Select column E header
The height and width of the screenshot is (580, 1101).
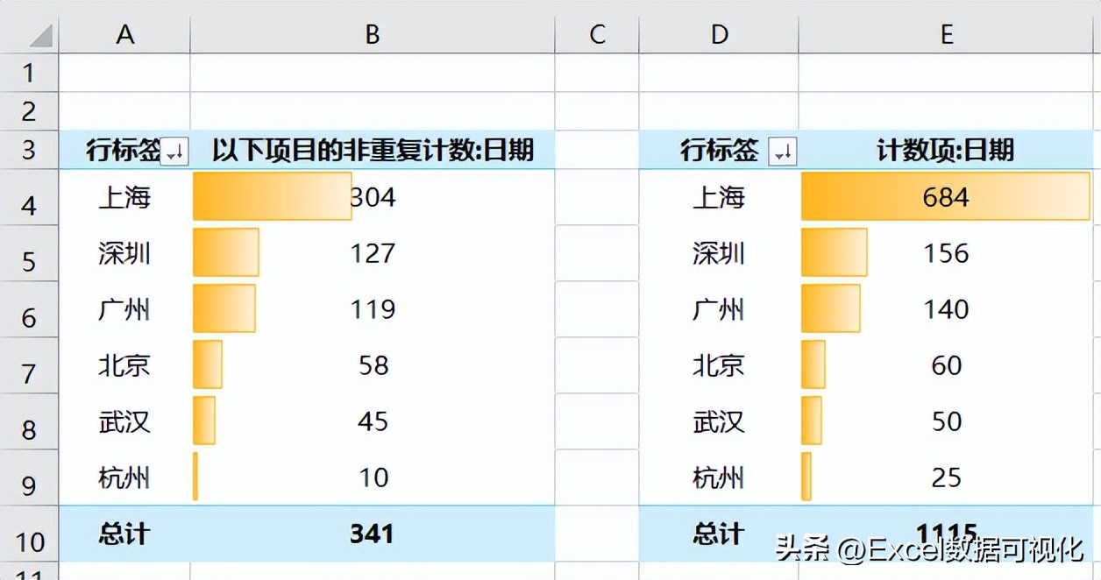(x=947, y=34)
